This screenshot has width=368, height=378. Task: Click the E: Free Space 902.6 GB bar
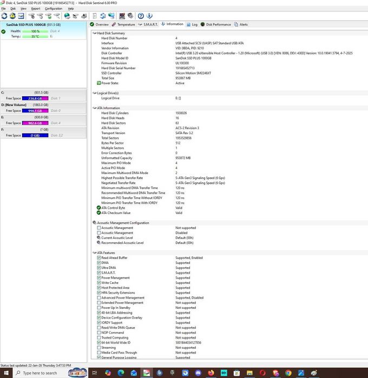coord(35,123)
